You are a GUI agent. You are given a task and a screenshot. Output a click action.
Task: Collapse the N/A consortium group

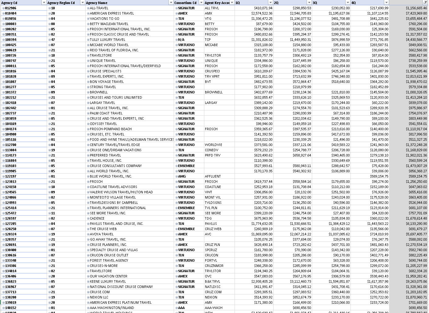coord(176,40)
